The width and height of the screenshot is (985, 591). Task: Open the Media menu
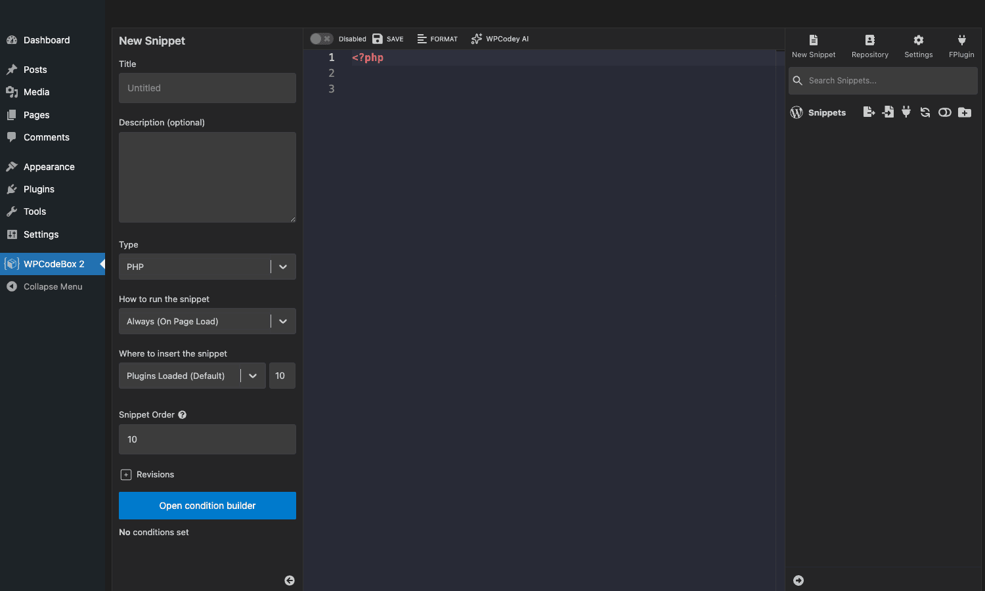coord(53,92)
